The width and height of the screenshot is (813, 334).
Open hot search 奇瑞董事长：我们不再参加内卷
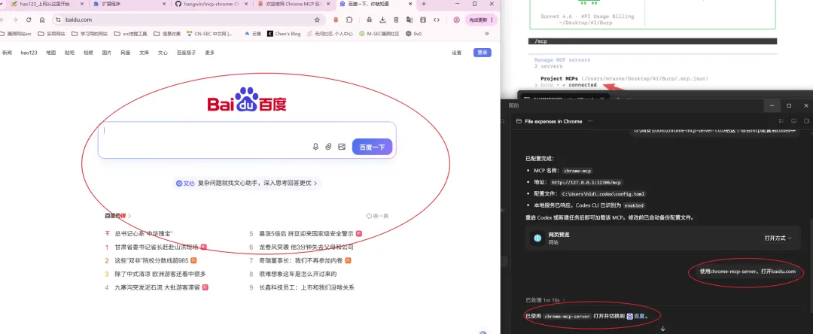pyautogui.click(x=300, y=260)
